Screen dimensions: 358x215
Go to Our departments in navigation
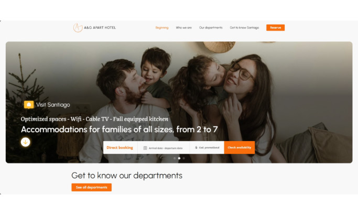coord(211,28)
